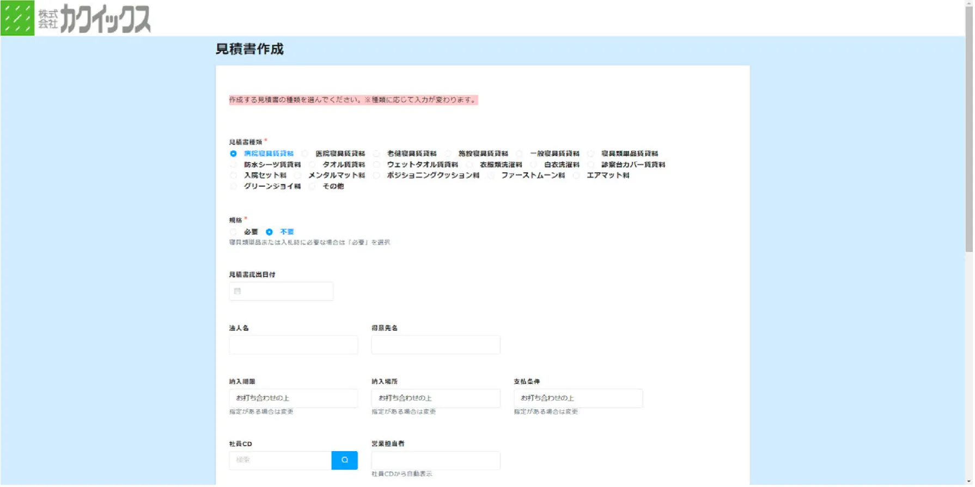Select 必要 for the 規格 option
The width and height of the screenshot is (975, 487).
pos(234,232)
